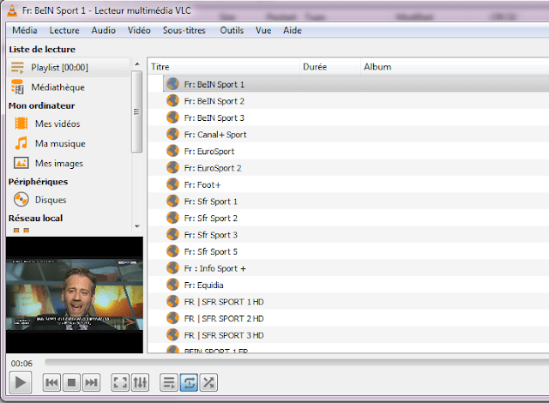Click globe icon beside Fr: Canal+ Sport
The height and width of the screenshot is (403, 549).
click(x=172, y=134)
